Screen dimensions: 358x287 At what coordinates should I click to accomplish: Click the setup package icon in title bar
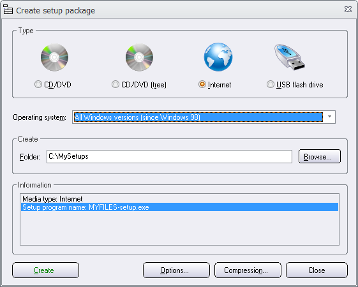(8, 10)
